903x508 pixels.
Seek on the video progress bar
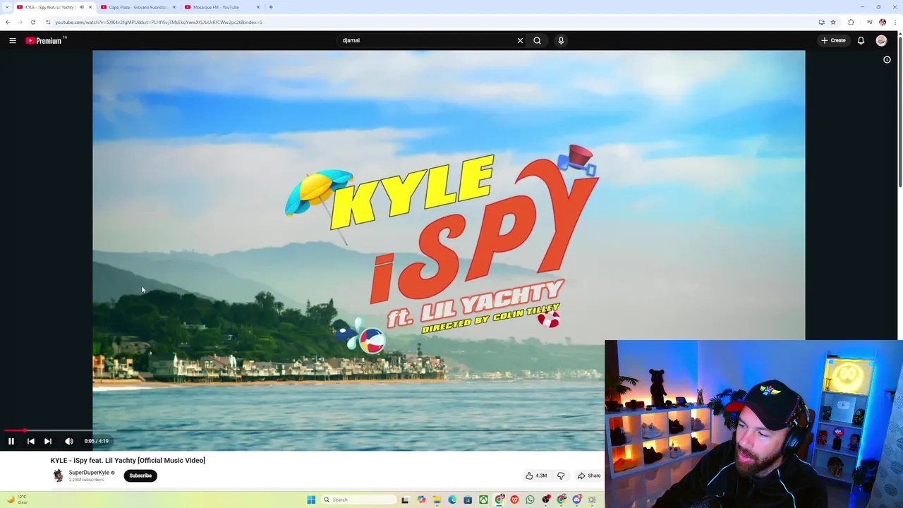coord(303,430)
